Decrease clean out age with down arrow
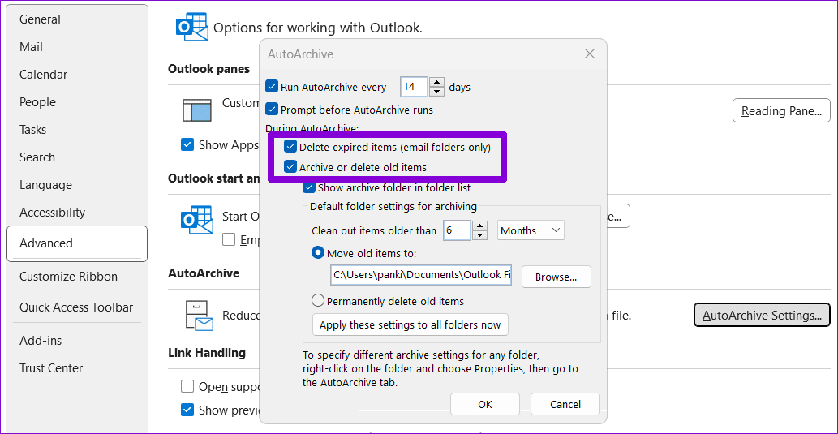Viewport: 838px width, 434px height. pyautogui.click(x=480, y=235)
